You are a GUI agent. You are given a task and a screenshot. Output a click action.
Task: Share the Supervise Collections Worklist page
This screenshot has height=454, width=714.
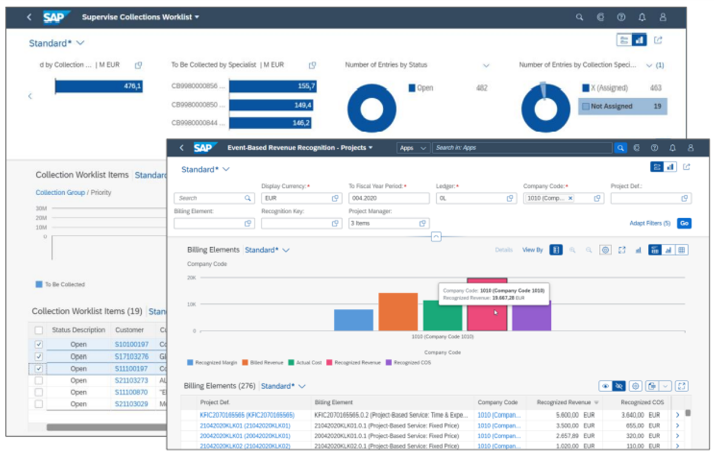(658, 40)
